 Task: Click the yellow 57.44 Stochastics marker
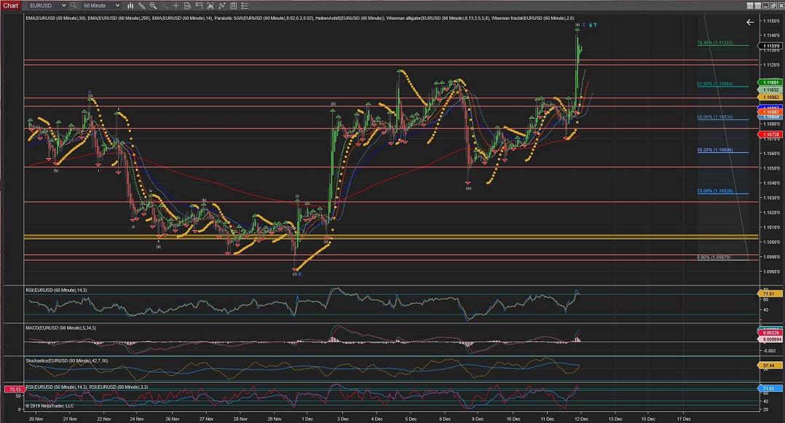point(770,366)
